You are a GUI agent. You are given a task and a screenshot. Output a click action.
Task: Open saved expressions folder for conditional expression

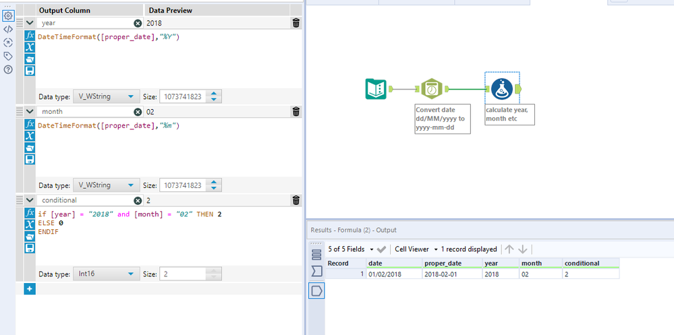point(30,236)
